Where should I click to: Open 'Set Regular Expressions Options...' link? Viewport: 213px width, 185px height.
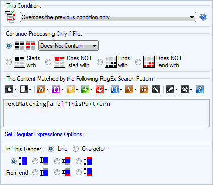pyautogui.click(x=45, y=134)
